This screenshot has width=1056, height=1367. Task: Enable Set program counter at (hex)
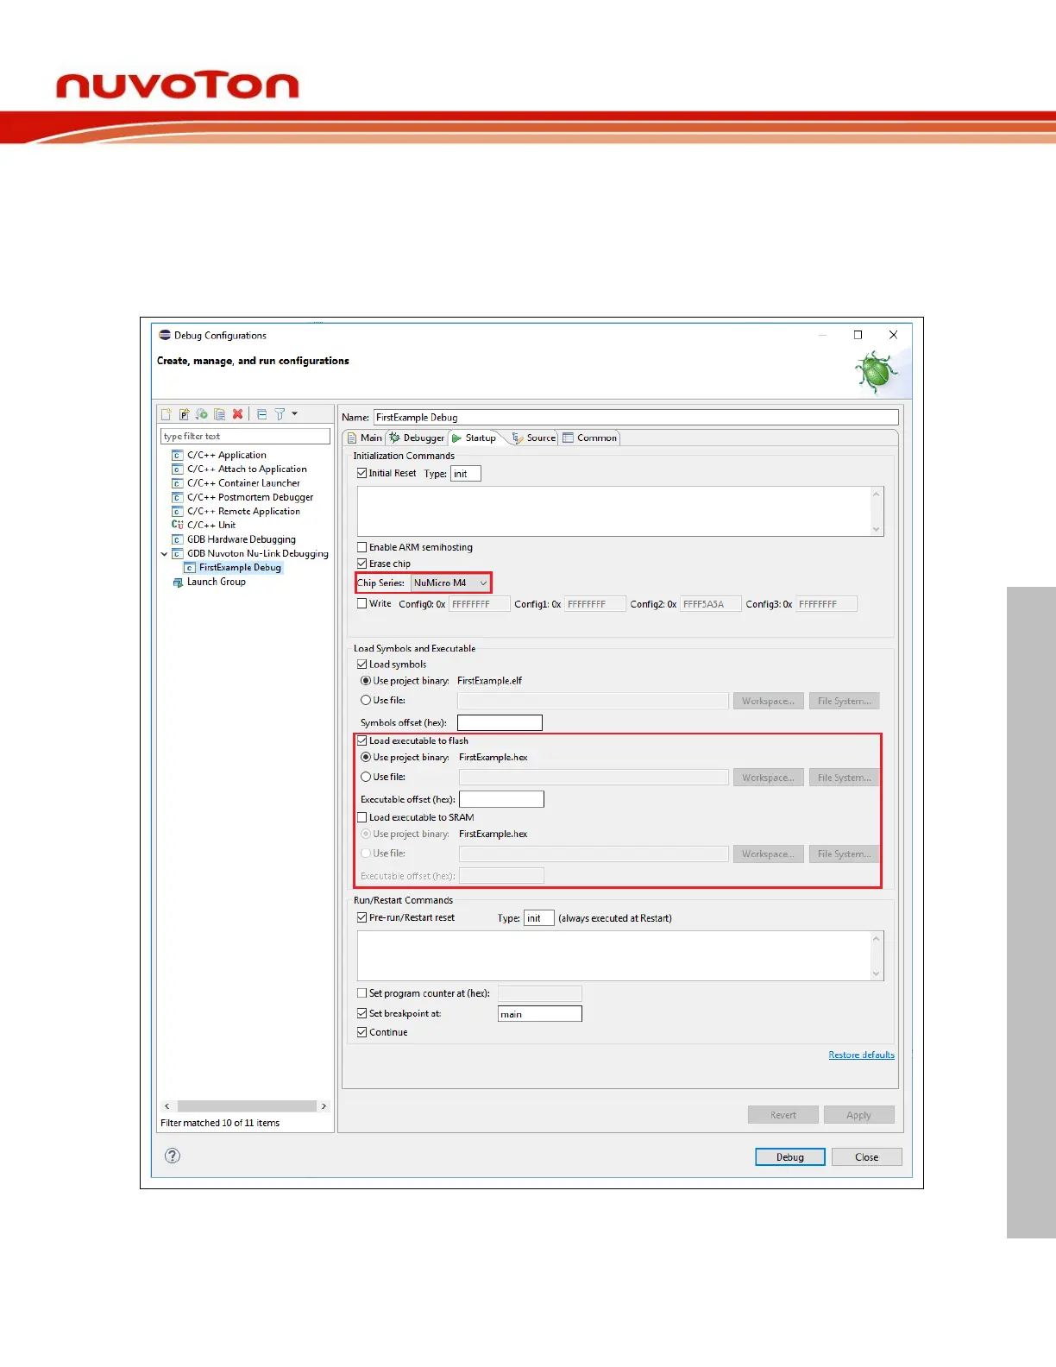coord(362,993)
